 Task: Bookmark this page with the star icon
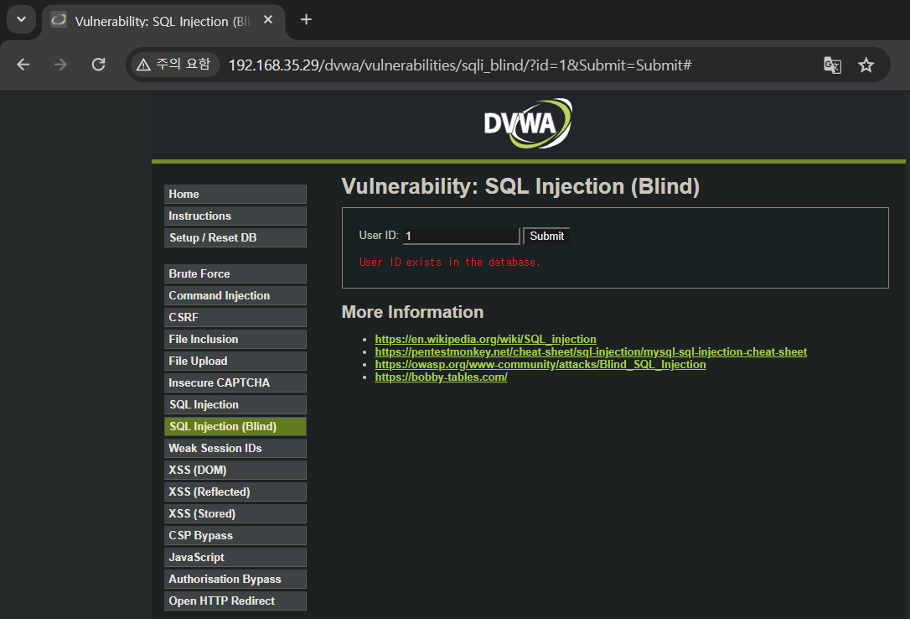[866, 65]
